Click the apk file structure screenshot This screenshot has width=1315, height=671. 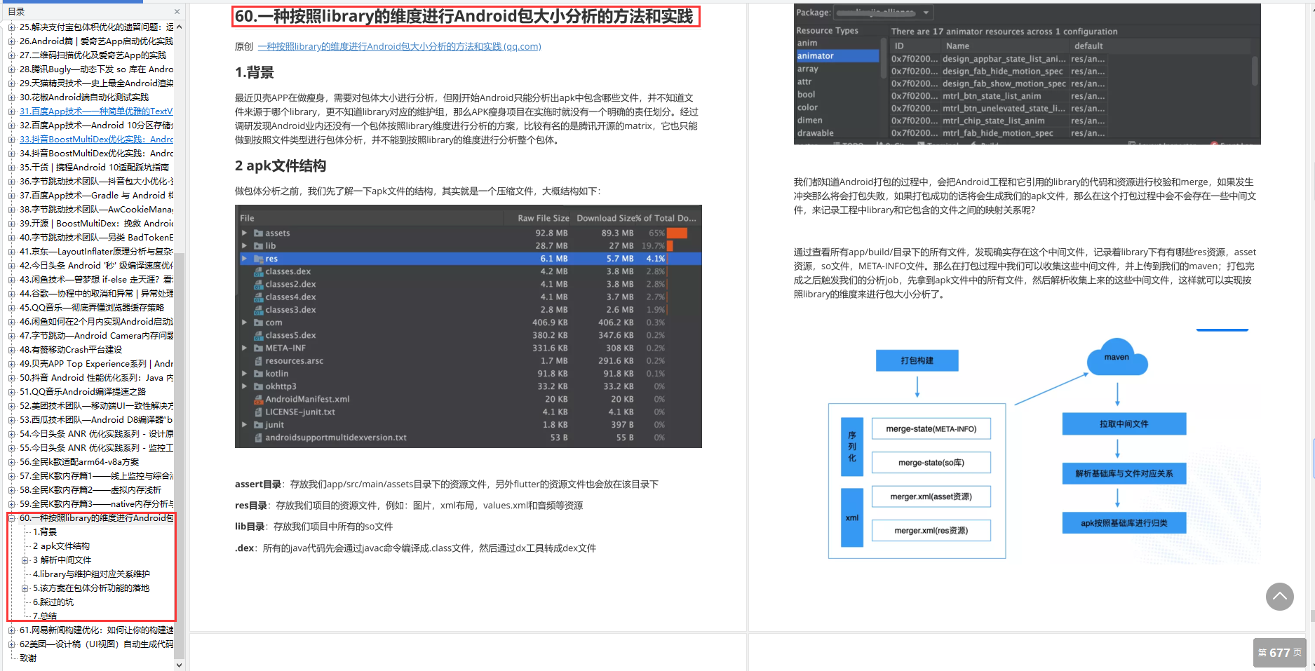(468, 326)
